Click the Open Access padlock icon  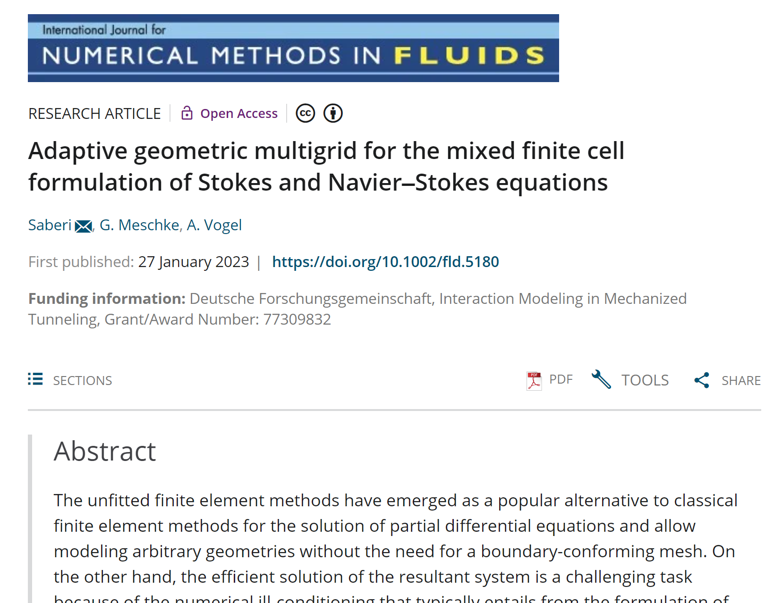point(187,113)
